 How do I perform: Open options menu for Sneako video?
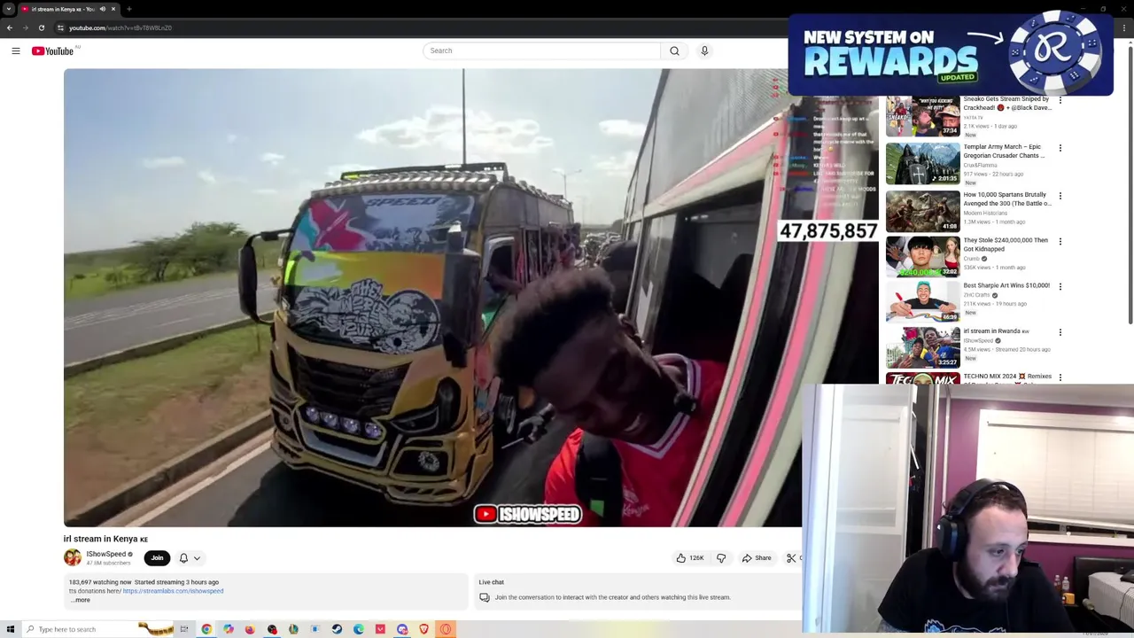click(x=1060, y=100)
